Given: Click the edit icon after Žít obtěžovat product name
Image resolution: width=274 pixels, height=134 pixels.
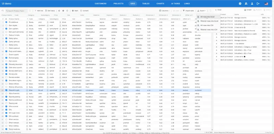Looking at the screenshot, I should pyautogui.click(x=27, y=22).
